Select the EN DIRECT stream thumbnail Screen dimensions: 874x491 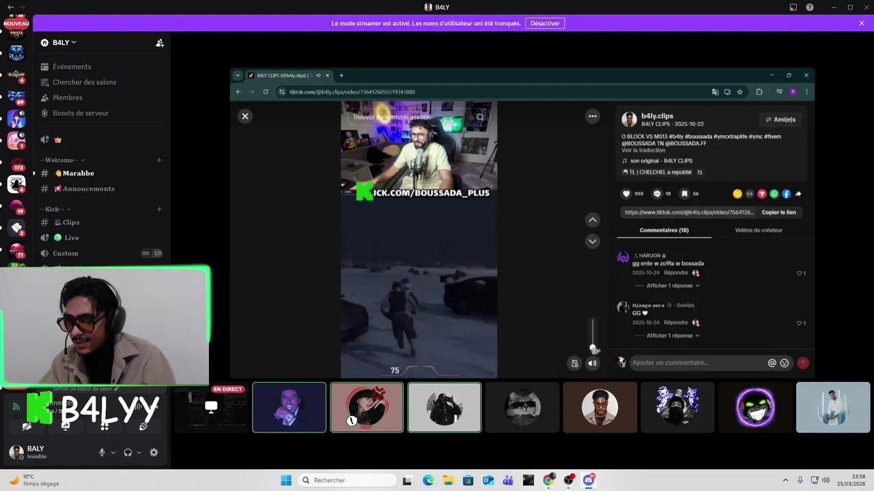212,407
